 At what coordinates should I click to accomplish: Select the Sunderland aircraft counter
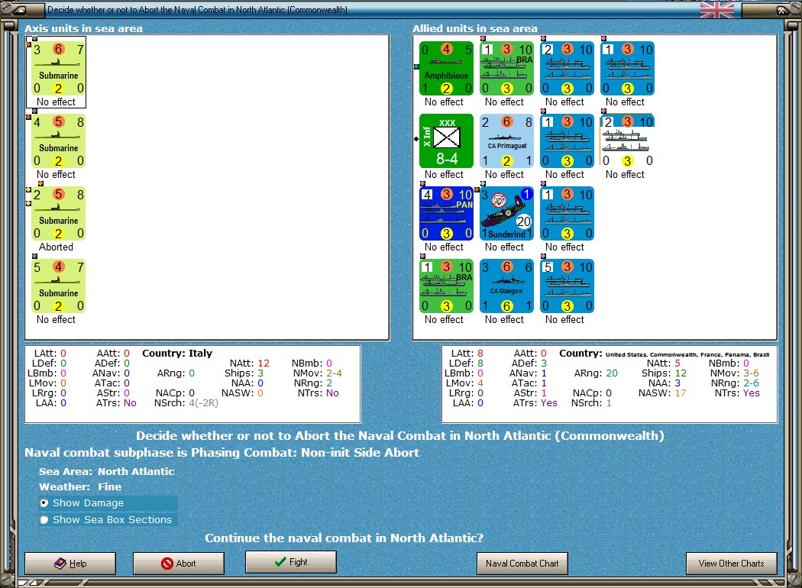(507, 215)
